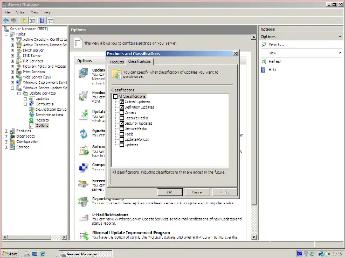
Task: Click OK in Products and Classifications dialog
Action: pos(170,192)
